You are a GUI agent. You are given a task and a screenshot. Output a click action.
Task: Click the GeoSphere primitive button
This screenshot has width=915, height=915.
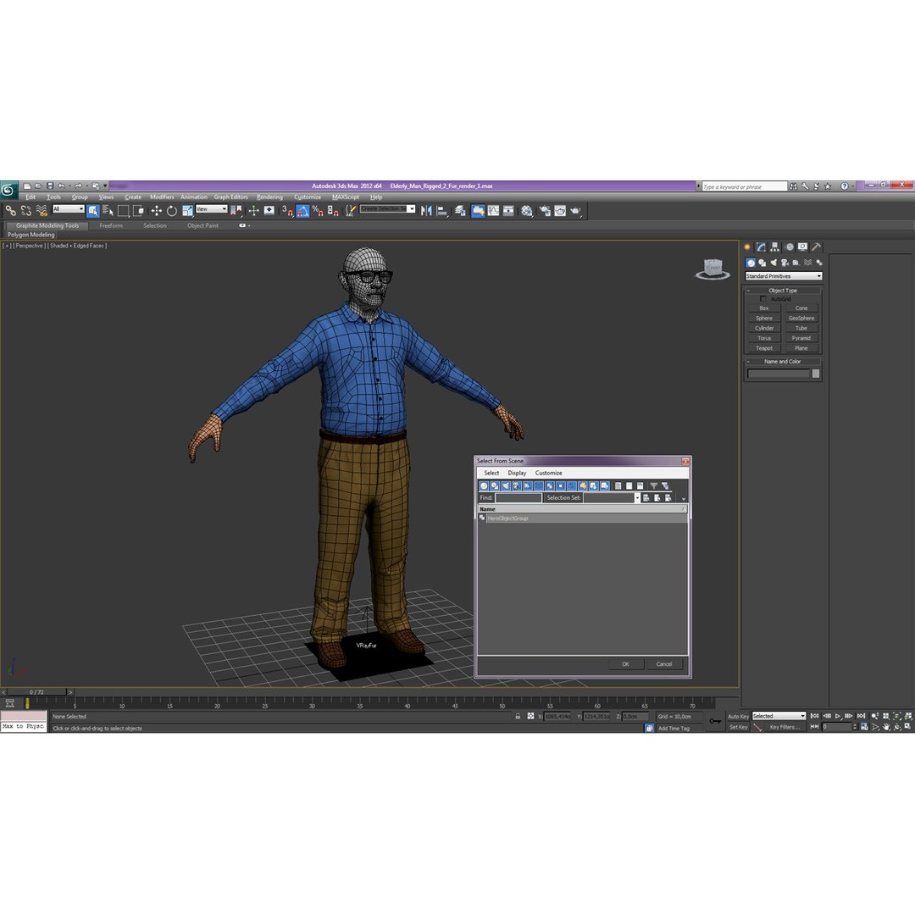click(x=801, y=318)
